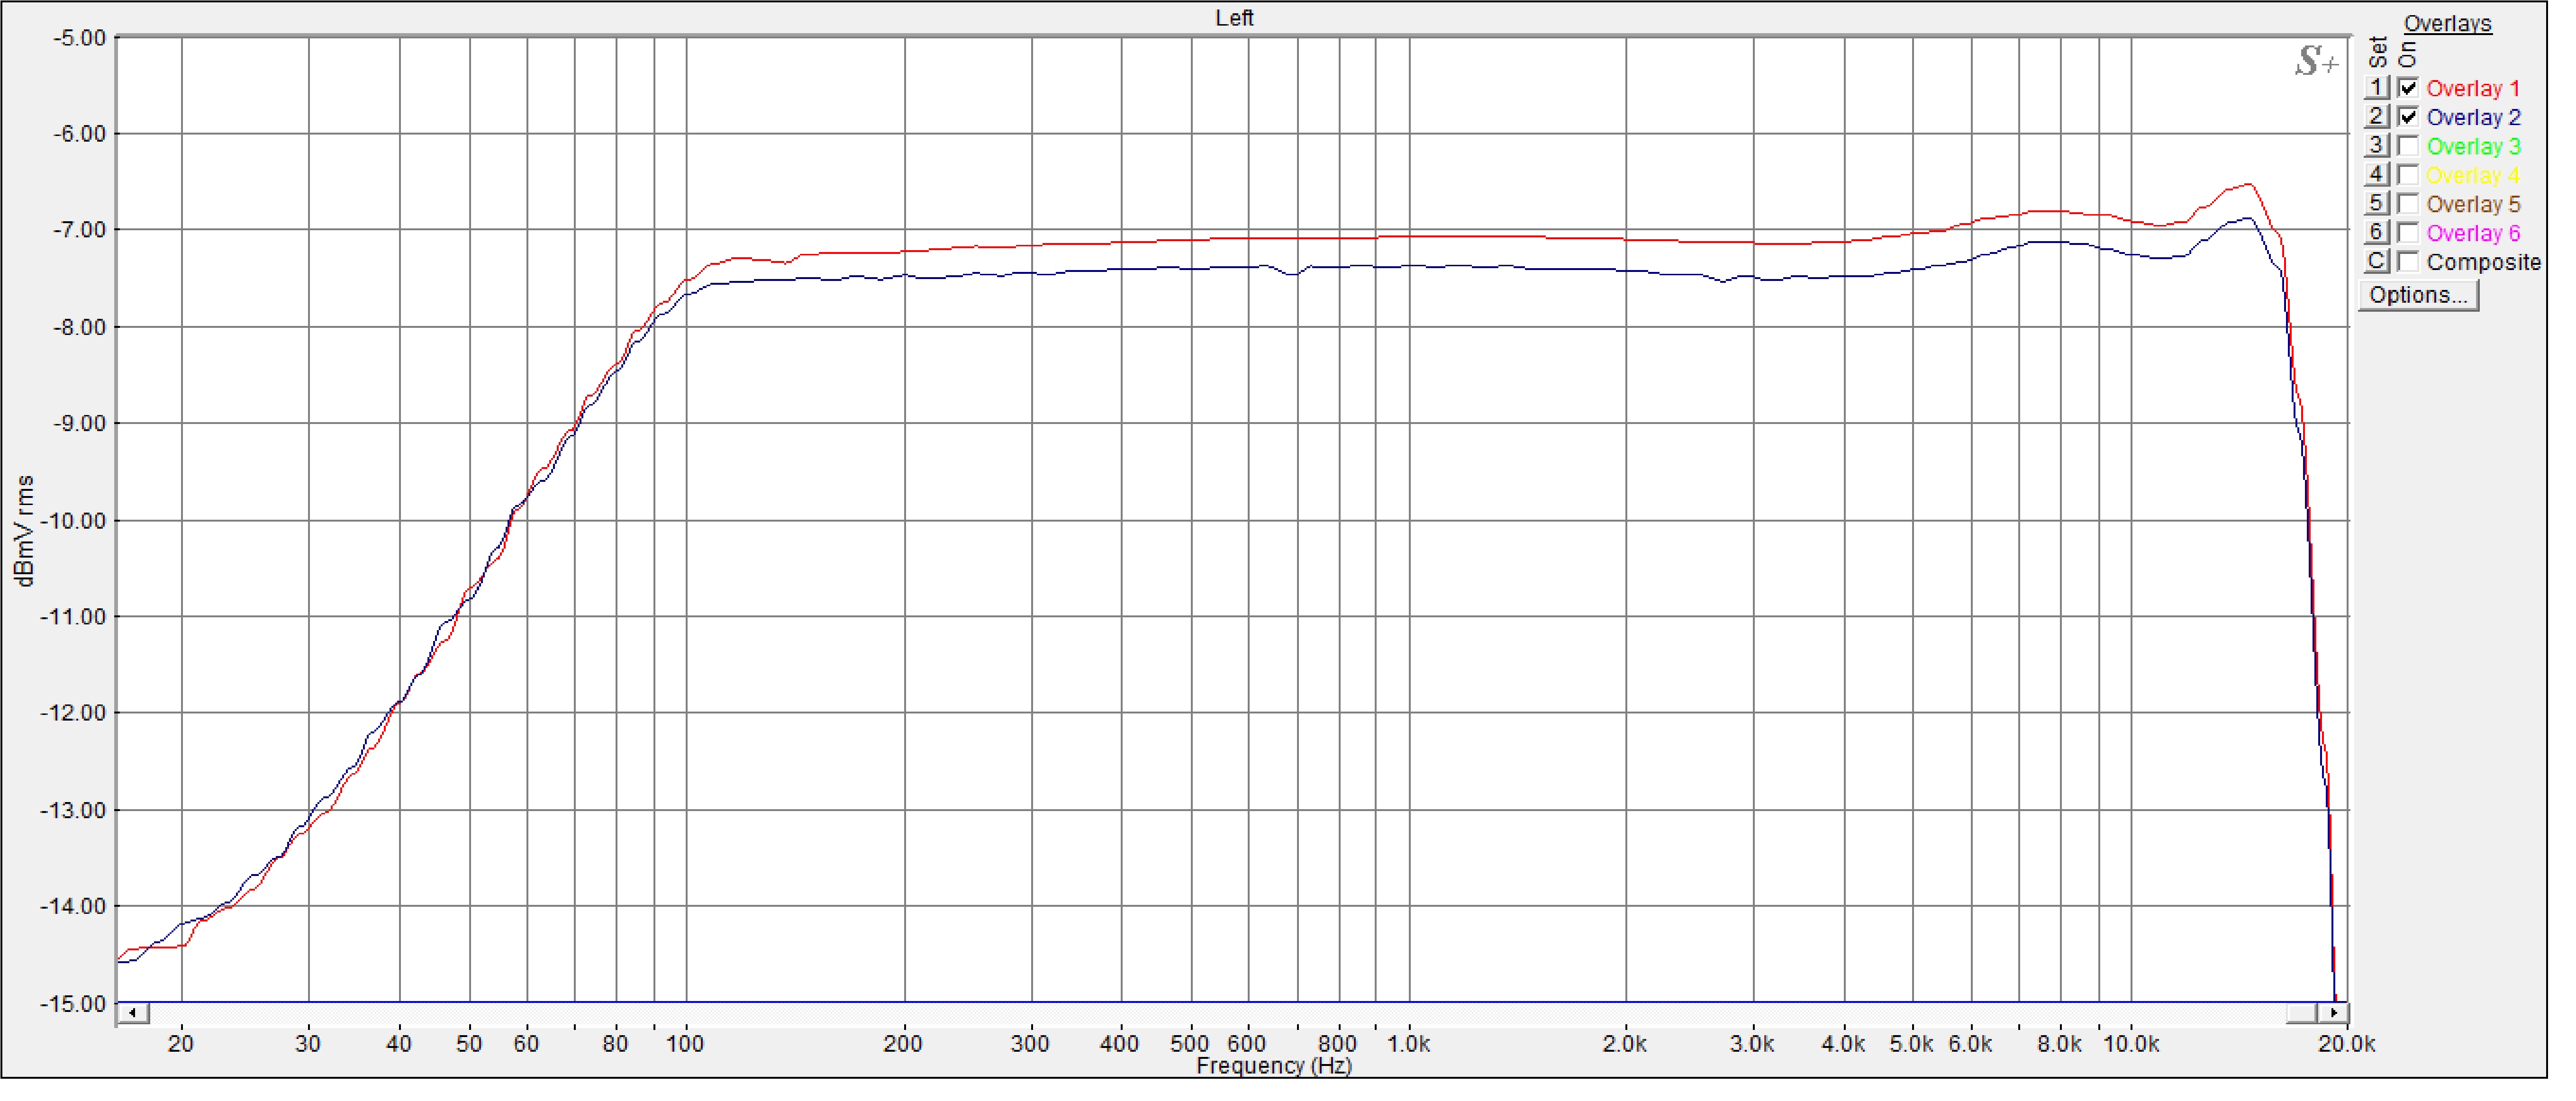Click the 10.0k frequency axis value
The width and height of the screenshot is (2576, 1101).
(2131, 1044)
